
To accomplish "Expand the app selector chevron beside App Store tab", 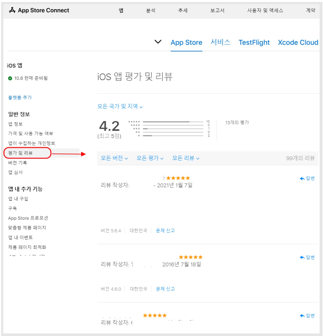I will (158, 42).
